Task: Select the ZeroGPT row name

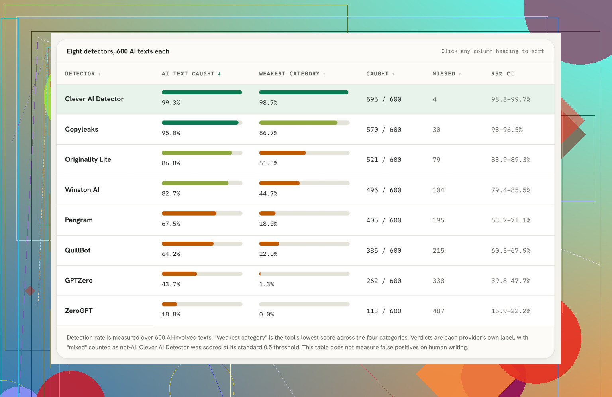Action: pyautogui.click(x=79, y=311)
